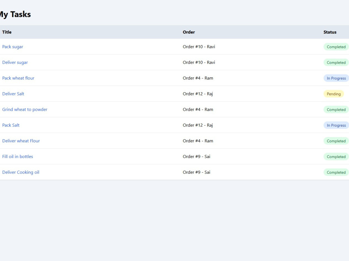This screenshot has height=261, width=349.
Task: Click Order #4 - Ram in Pack wheat flour row
Action: point(198,78)
